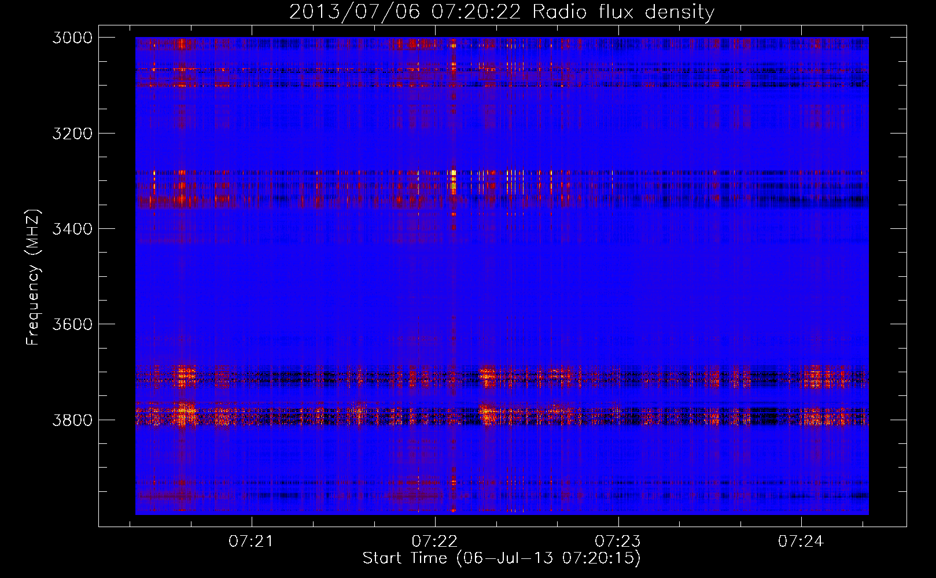Click the 'Frequency (MHZ)' axis title
Image resolution: width=936 pixels, height=578 pixels.
click(33, 277)
